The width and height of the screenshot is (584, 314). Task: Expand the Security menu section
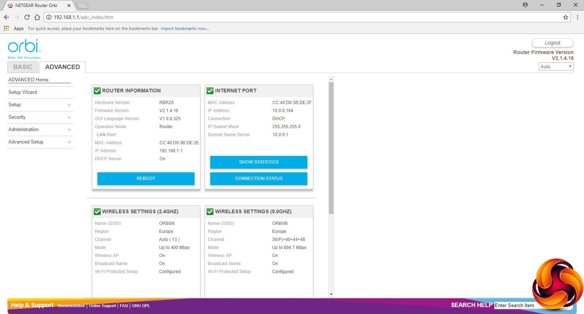69,117
